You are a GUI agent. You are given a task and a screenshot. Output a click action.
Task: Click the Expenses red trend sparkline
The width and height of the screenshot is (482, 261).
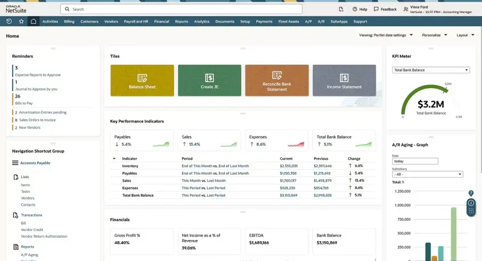click(296, 144)
